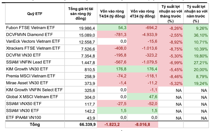Click the VanEck Vectors Vietnam ETF name
Viewport: 214px width, 131px height.
point(33,42)
